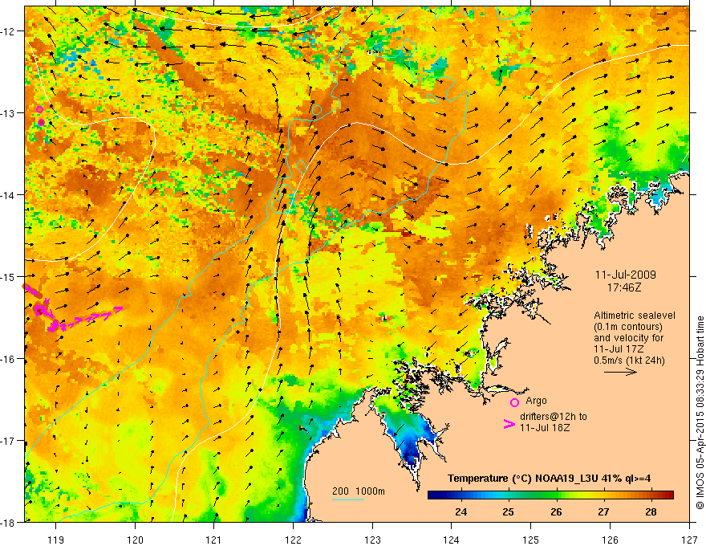Click the '-12' latitude axis label
Image resolution: width=706 pixels, height=546 pixels.
pos(8,31)
